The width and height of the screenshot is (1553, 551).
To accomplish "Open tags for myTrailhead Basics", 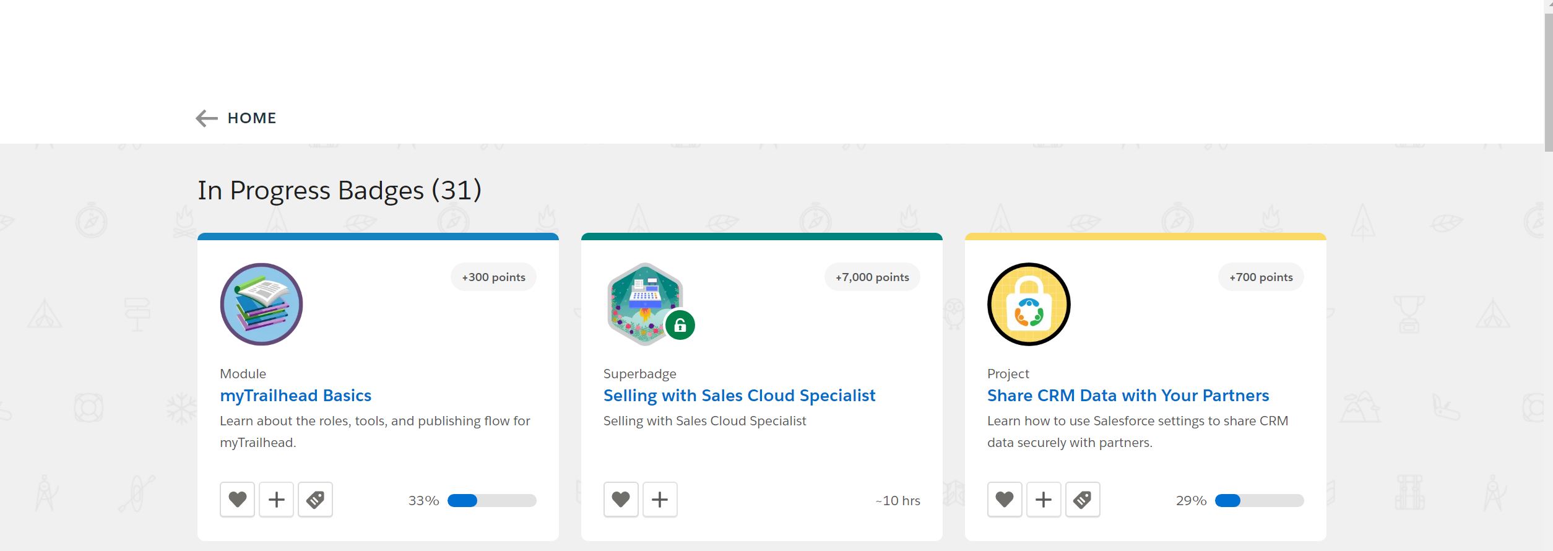I will [315, 500].
